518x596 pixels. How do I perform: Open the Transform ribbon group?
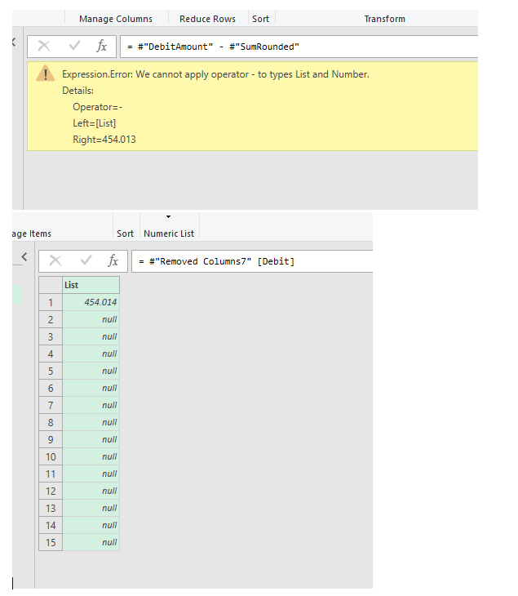point(385,19)
